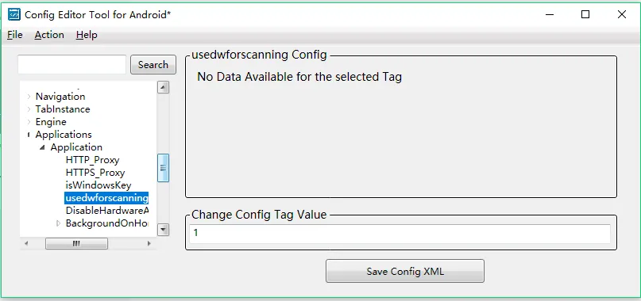Click the Change Config Tag Value field
This screenshot has width=641, height=301.
click(400, 234)
